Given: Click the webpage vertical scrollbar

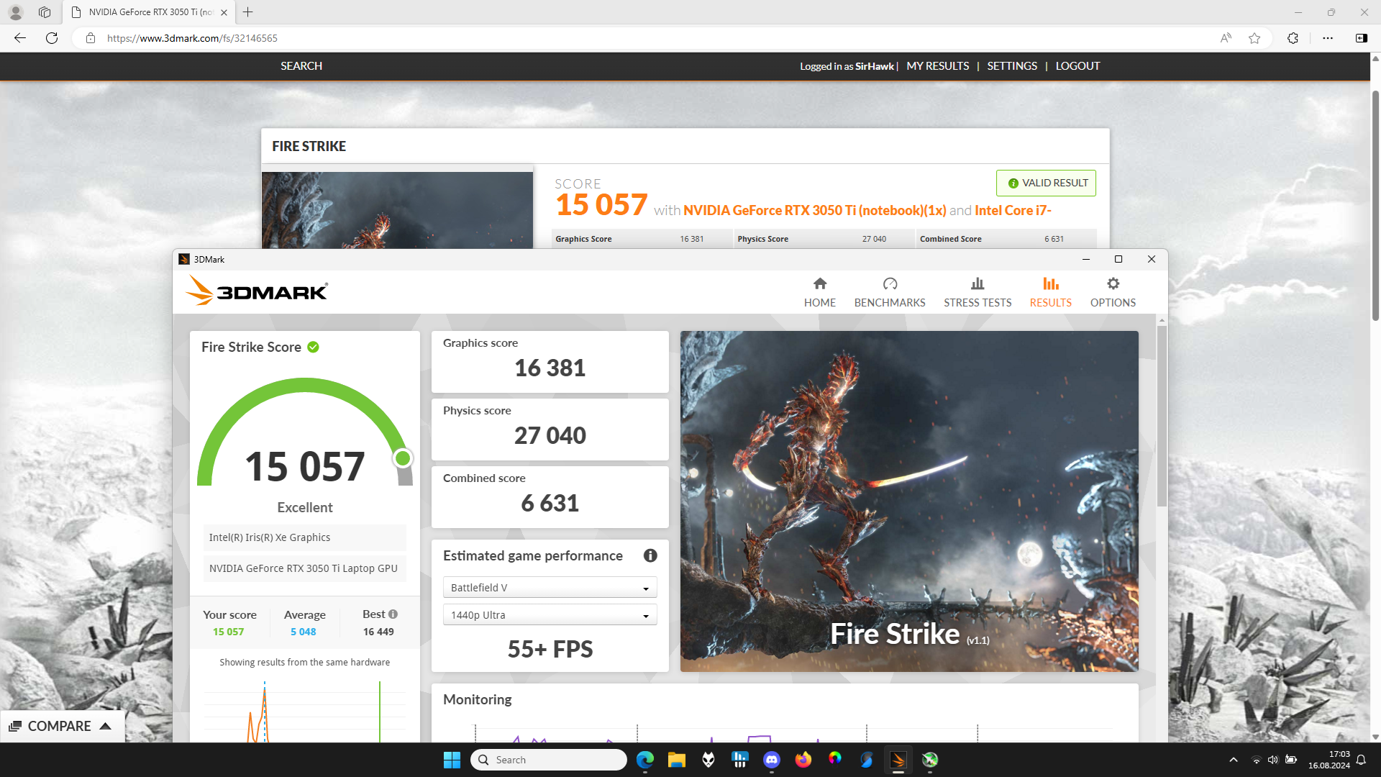Looking at the screenshot, I should point(1375,205).
